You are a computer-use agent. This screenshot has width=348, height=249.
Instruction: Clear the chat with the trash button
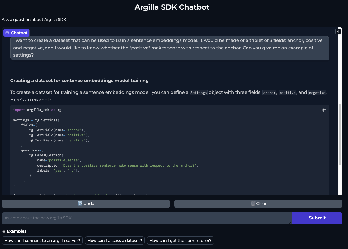point(258,204)
